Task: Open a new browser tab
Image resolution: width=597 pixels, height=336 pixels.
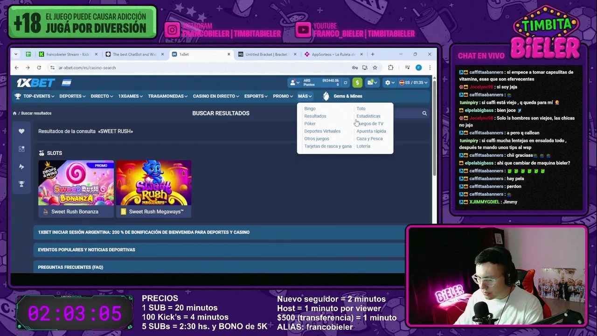Action: tap(373, 55)
